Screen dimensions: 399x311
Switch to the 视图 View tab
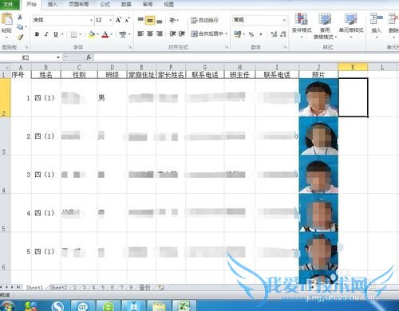click(x=168, y=4)
